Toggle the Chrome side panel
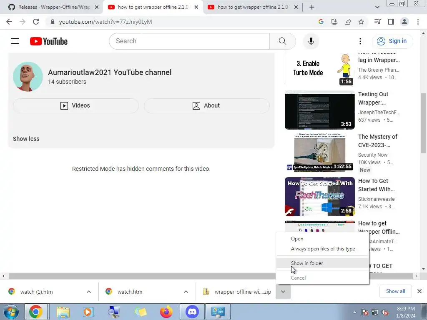The width and height of the screenshot is (427, 320). pos(391,22)
